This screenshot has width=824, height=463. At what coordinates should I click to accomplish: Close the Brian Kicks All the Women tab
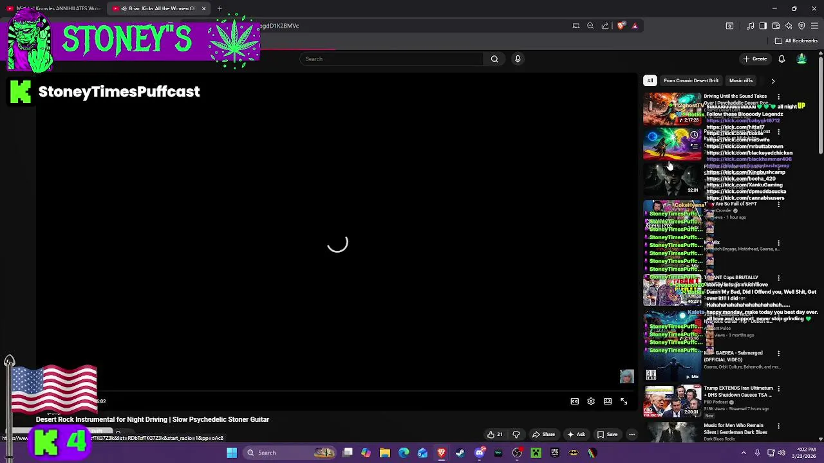click(x=203, y=8)
